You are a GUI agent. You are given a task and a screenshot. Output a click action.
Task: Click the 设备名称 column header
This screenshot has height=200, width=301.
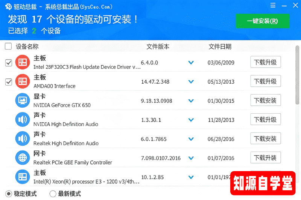click(x=27, y=47)
